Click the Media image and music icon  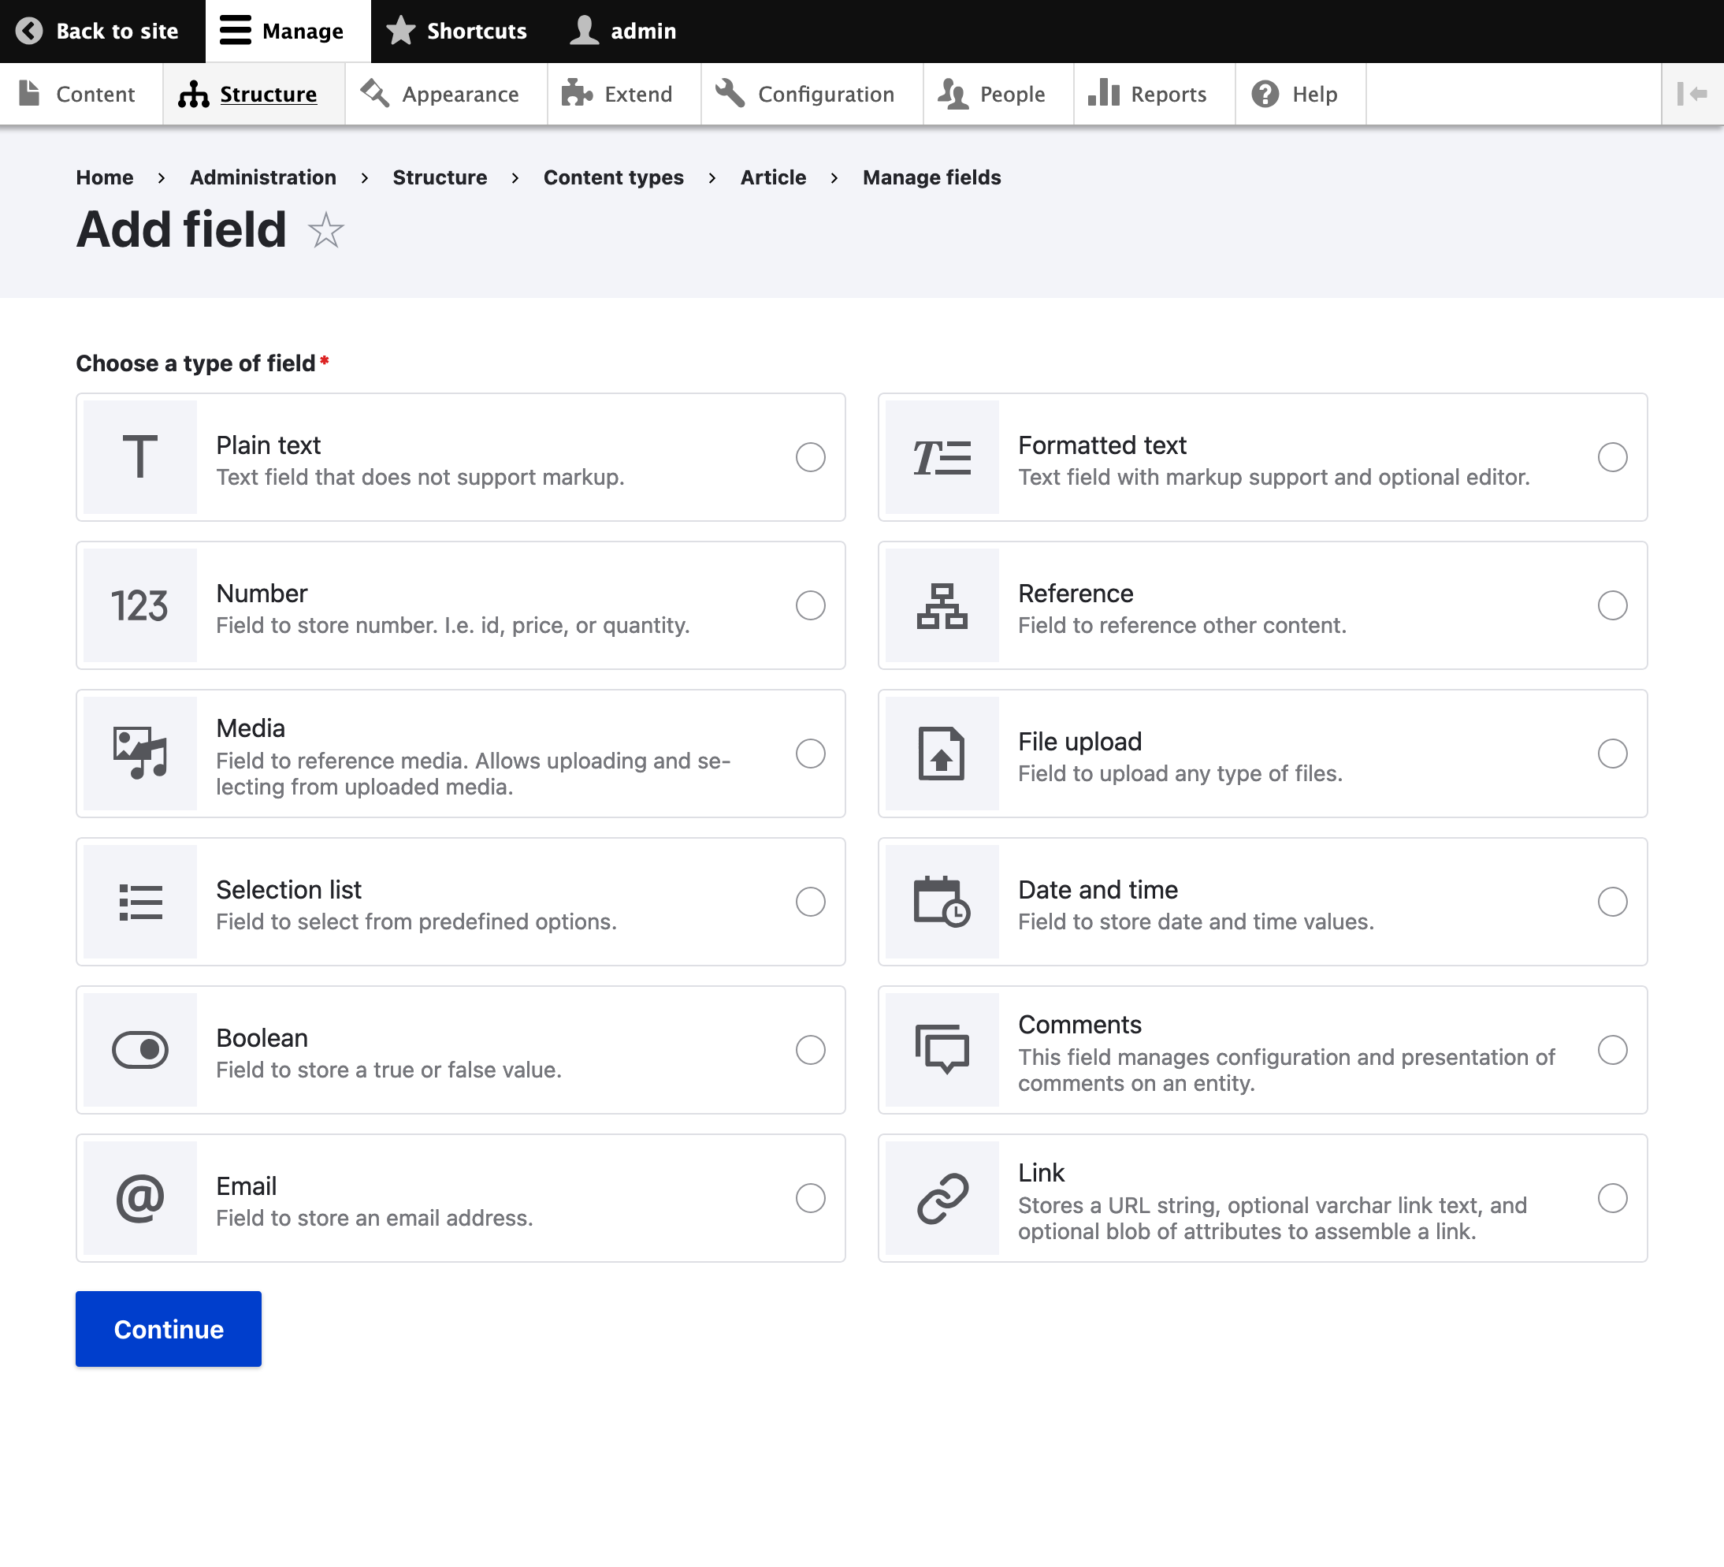[x=140, y=753]
